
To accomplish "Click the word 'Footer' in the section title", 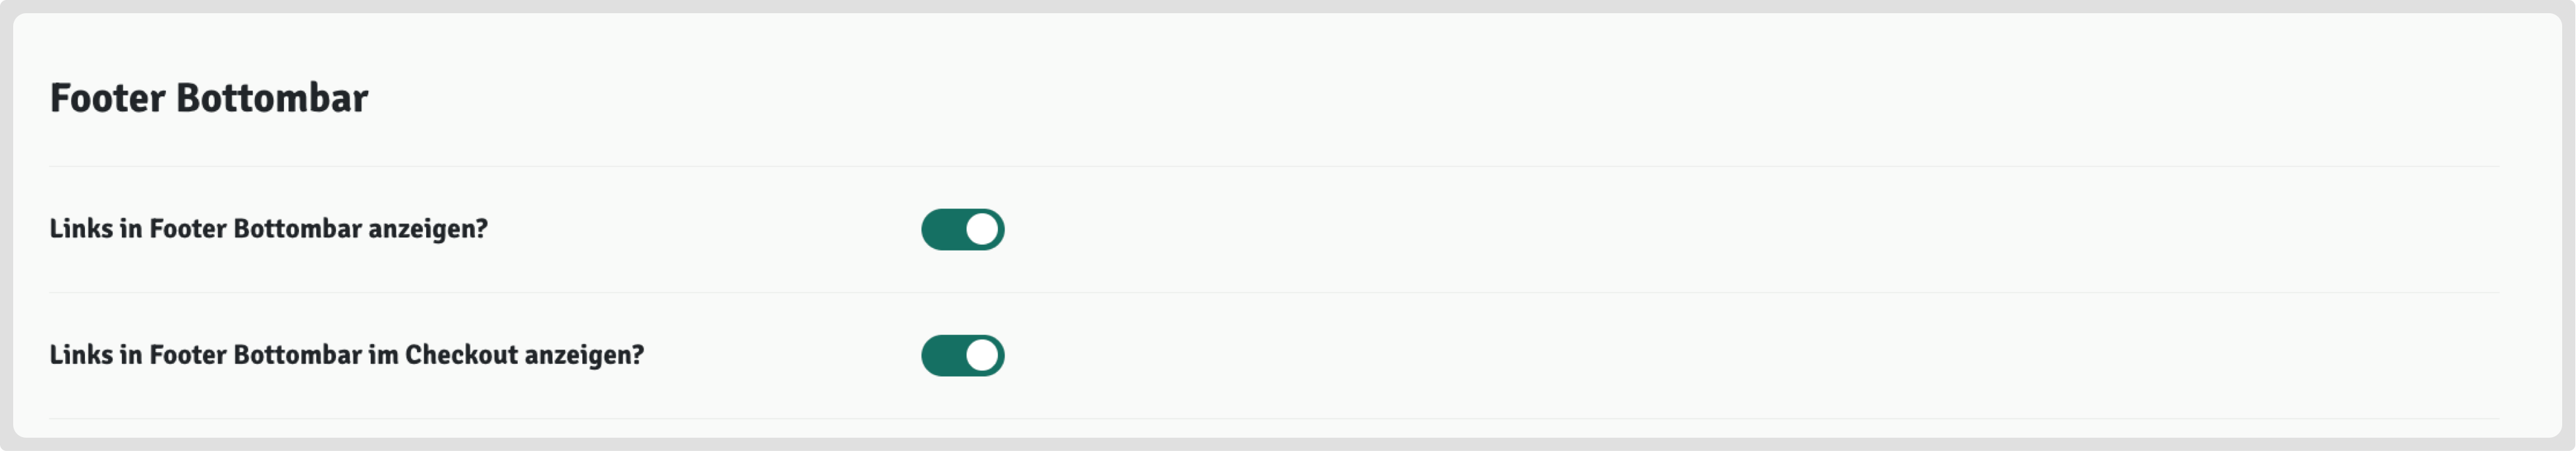I will coord(107,98).
